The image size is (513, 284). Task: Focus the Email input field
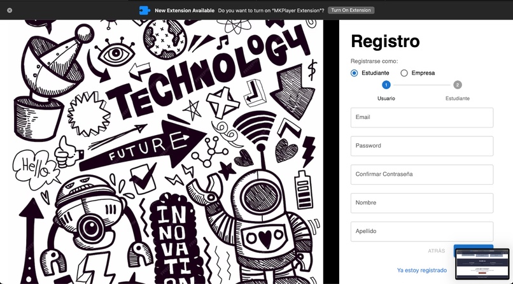[x=422, y=117]
